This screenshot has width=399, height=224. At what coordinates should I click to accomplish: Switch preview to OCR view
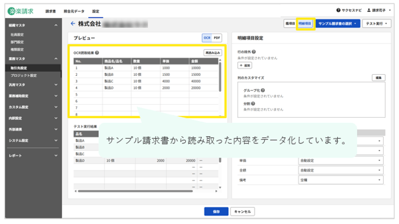pos(207,38)
